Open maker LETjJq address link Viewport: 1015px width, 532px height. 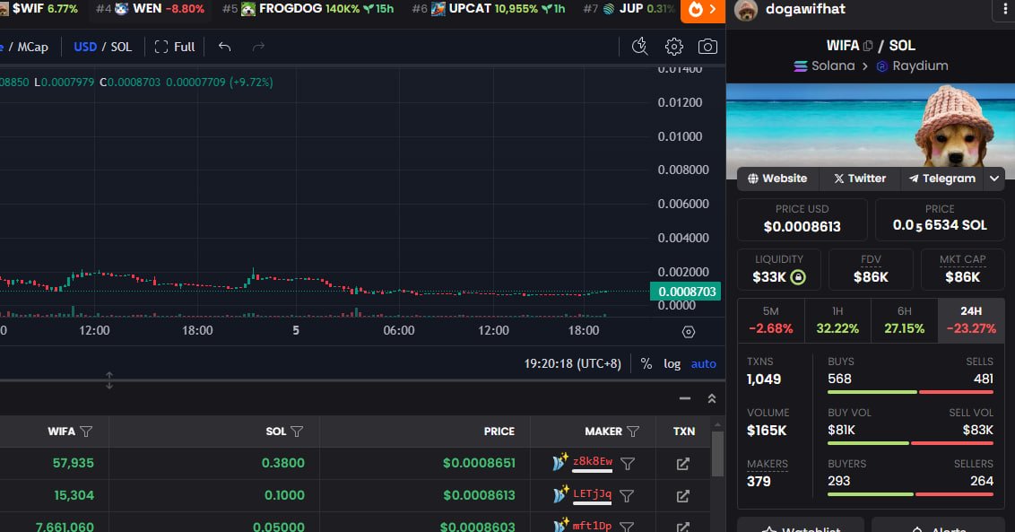(x=592, y=494)
